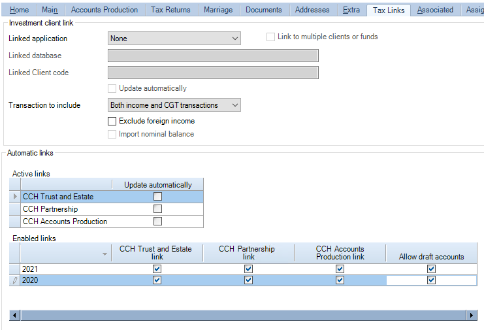Switch to the Extra tab
This screenshot has width=484, height=330.
point(351,10)
